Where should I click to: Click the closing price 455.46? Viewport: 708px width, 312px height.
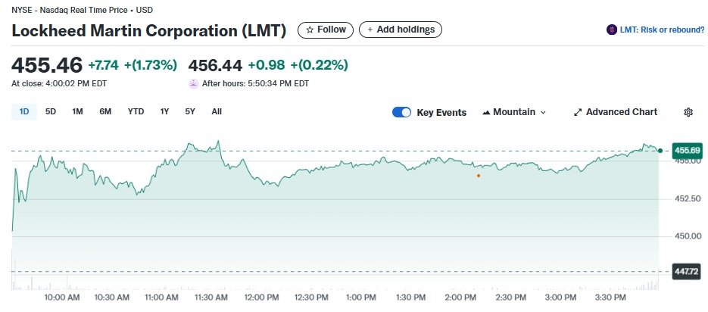click(x=47, y=65)
